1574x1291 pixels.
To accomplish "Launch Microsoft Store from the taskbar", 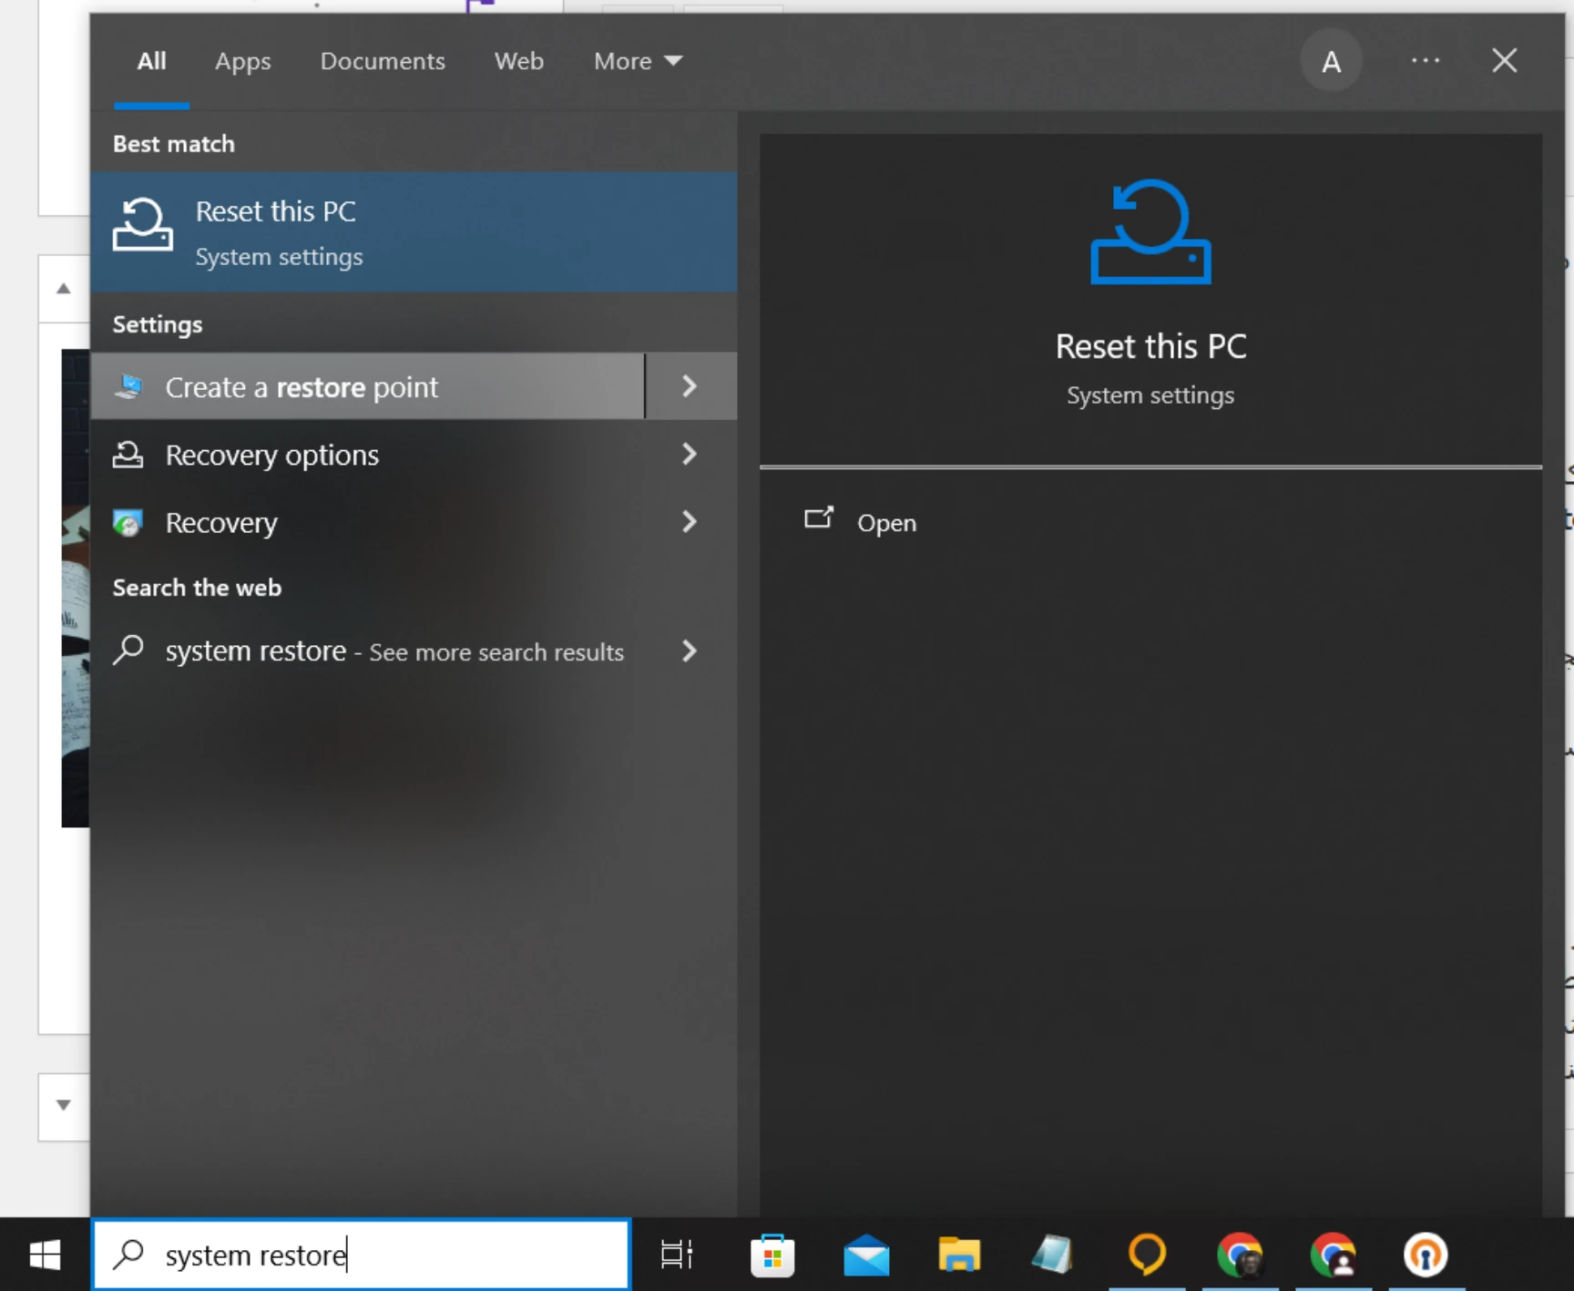I will point(772,1255).
